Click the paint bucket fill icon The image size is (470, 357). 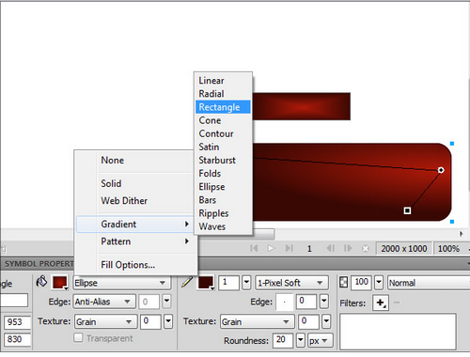coord(41,282)
